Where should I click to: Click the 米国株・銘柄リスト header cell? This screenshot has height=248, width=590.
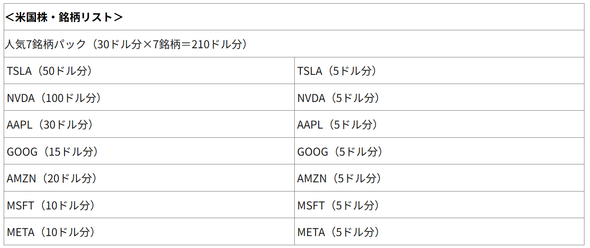coord(64,17)
